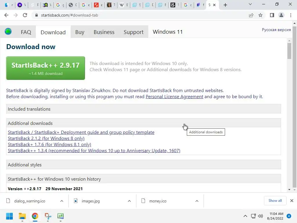Image resolution: width=297 pixels, height=223 pixels.
Task: Open images.jpg download options chevron
Action: [129, 201]
